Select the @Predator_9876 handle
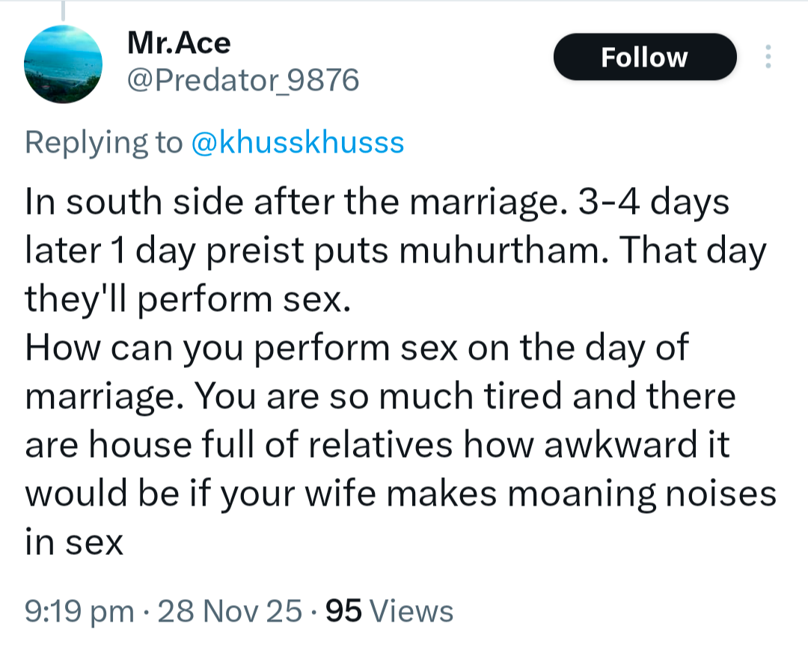This screenshot has height=653, width=808. (x=243, y=79)
